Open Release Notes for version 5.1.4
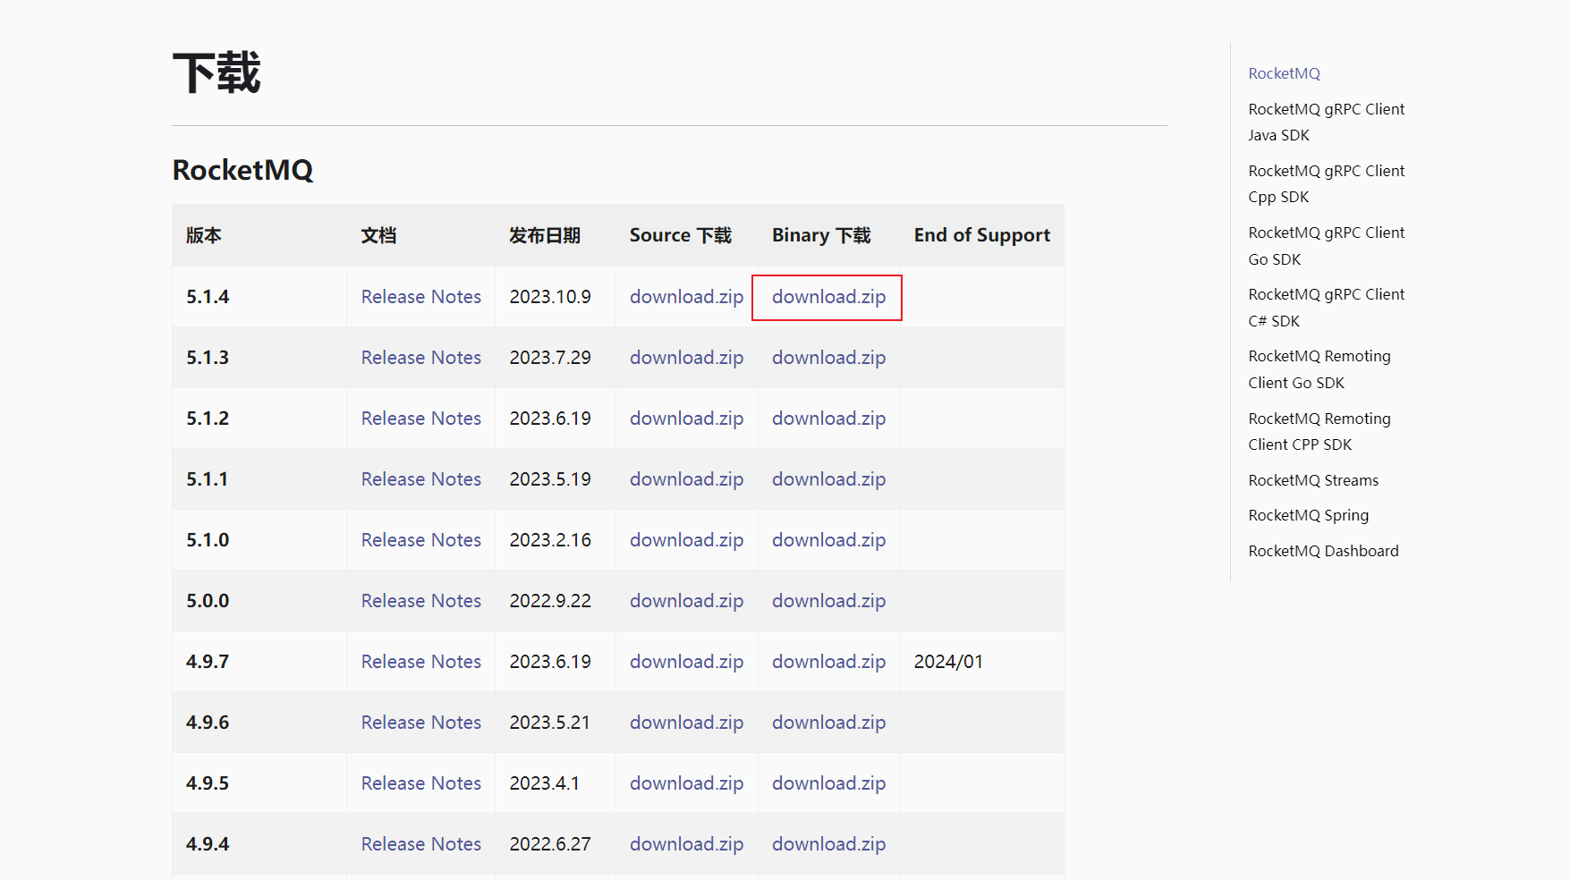Image resolution: width=1570 pixels, height=880 pixels. coord(420,297)
